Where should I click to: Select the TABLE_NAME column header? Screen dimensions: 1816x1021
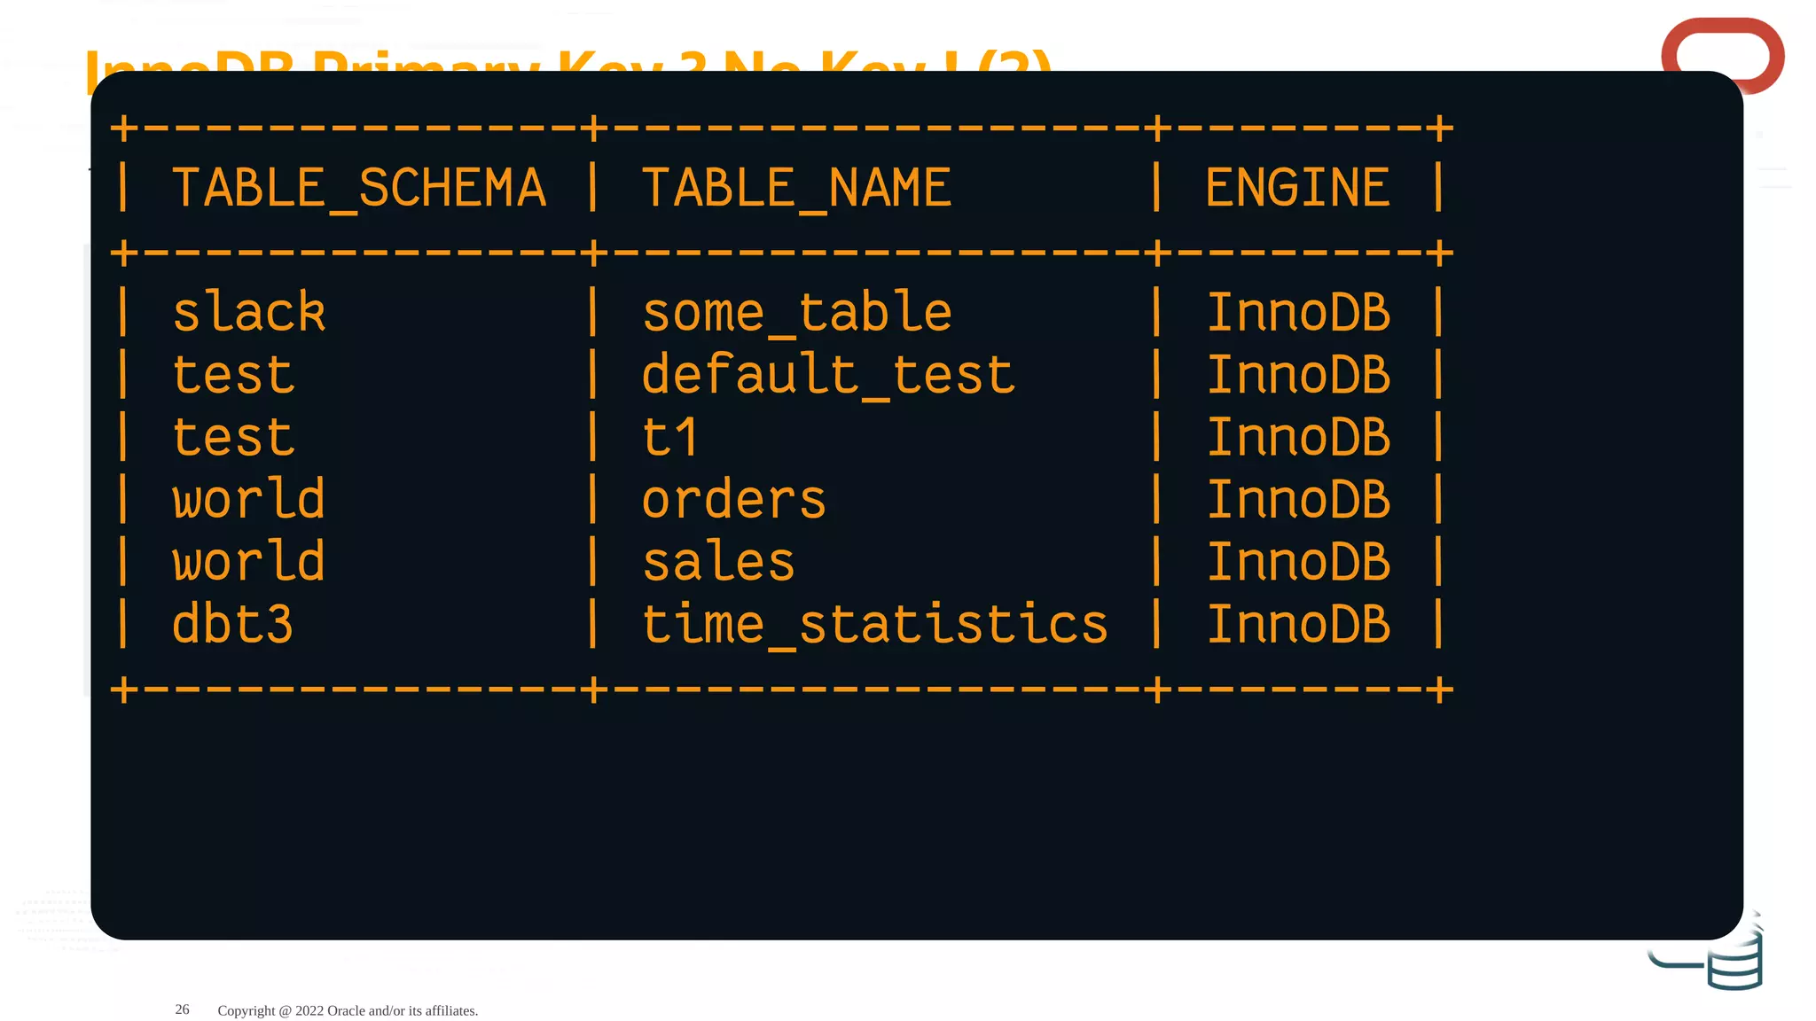tap(796, 189)
